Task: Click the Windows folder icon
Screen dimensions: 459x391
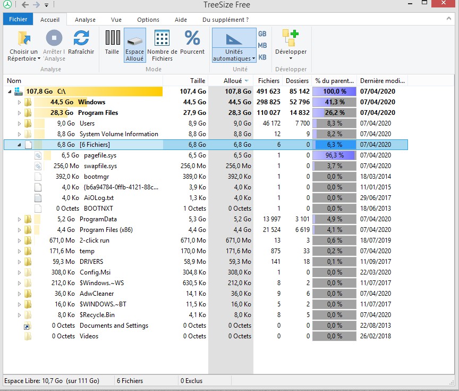Action: pyautogui.click(x=28, y=102)
